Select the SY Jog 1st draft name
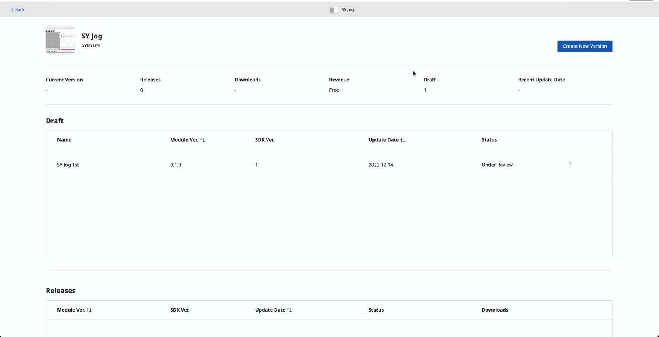The height and width of the screenshot is (337, 659). click(68, 165)
